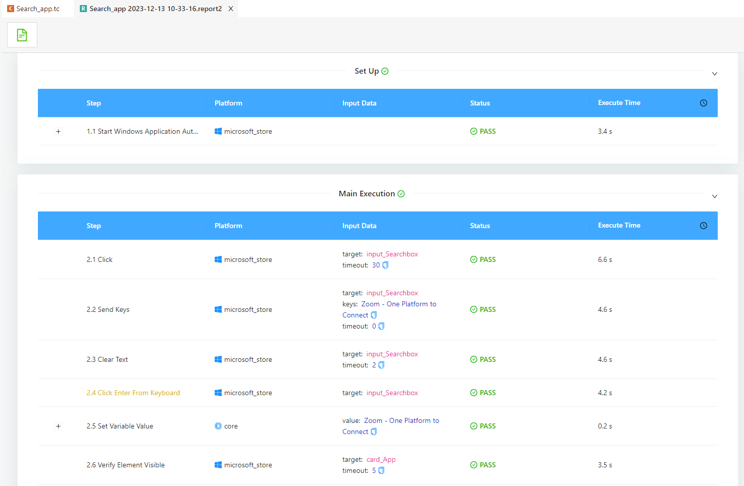Image resolution: width=744 pixels, height=486 pixels.
Task: Click input_Searchbox target in step 2.4
Action: click(x=392, y=393)
